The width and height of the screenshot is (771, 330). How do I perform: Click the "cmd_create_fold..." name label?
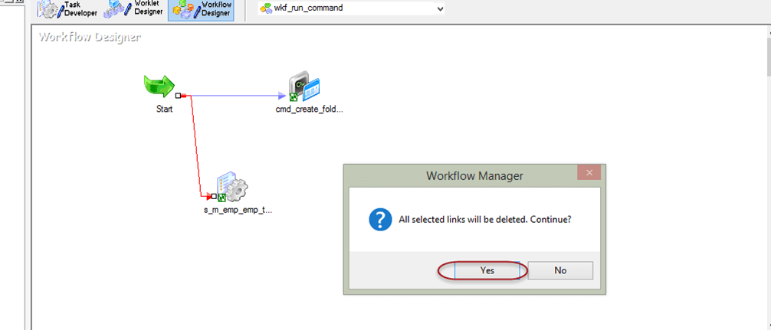[309, 109]
